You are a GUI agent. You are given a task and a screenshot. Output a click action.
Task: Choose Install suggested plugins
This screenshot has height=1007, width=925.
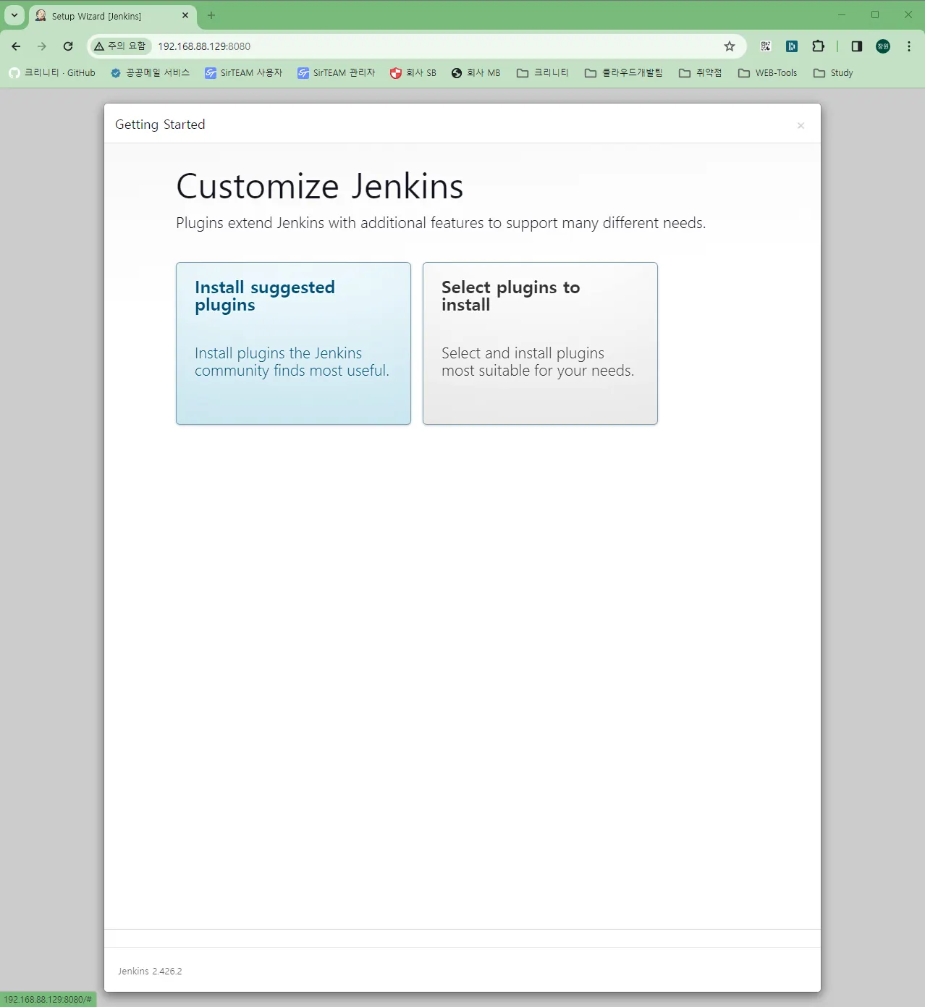tap(293, 343)
